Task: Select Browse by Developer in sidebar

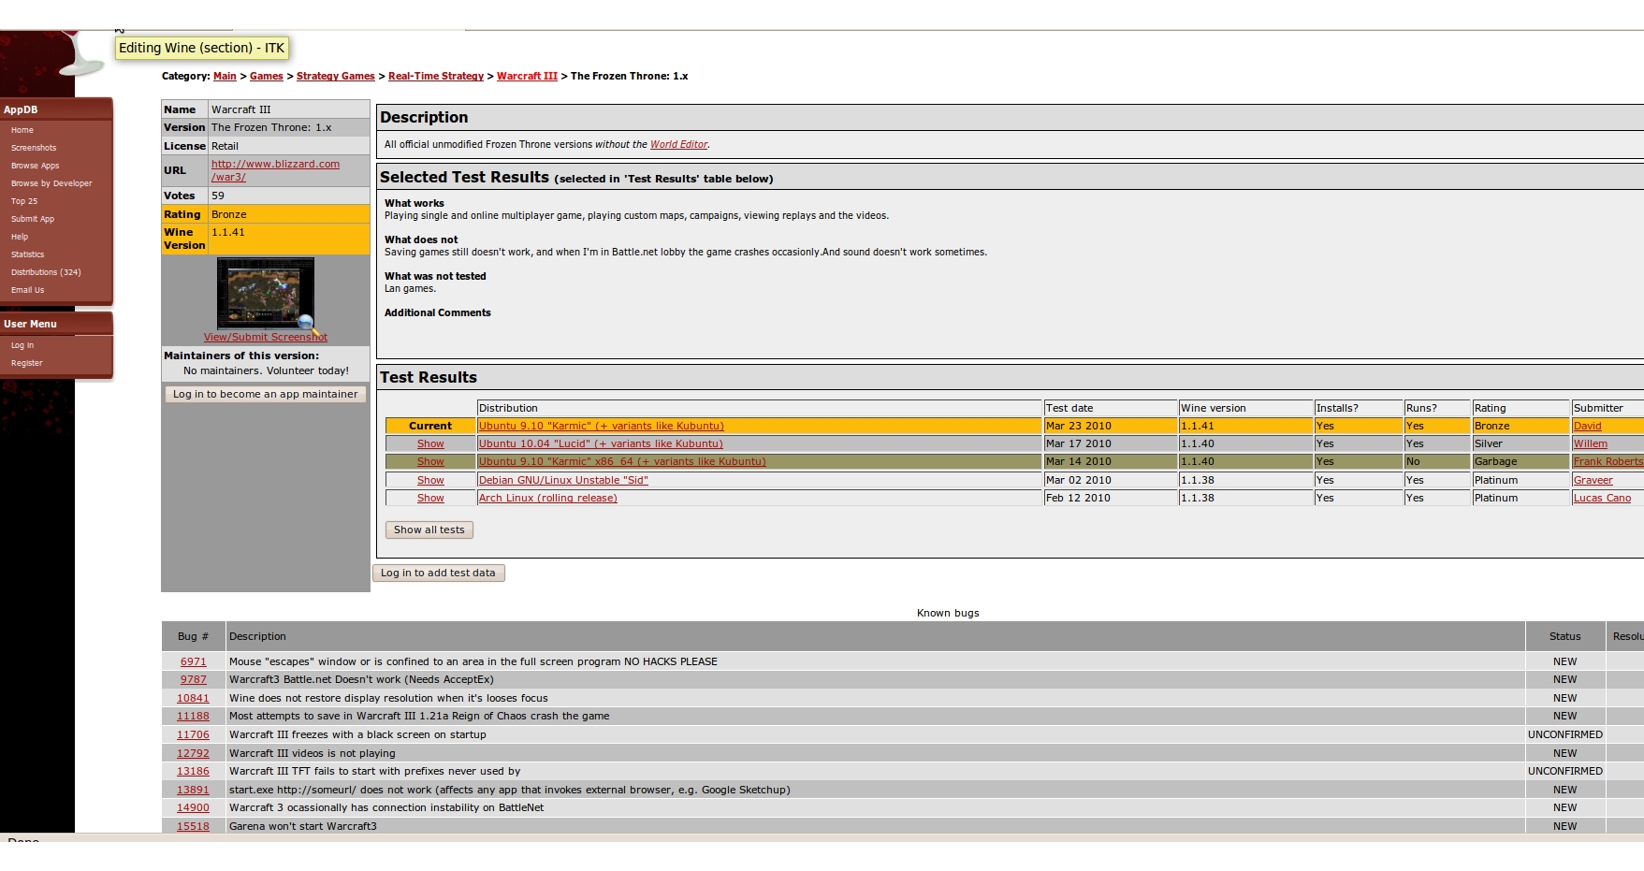Action: click(x=51, y=183)
